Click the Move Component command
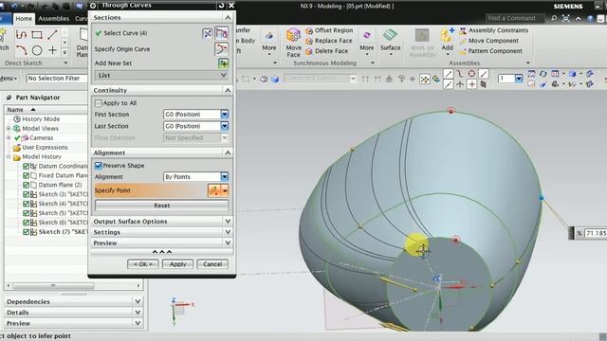Screen dimensions: 607x341 489,41
